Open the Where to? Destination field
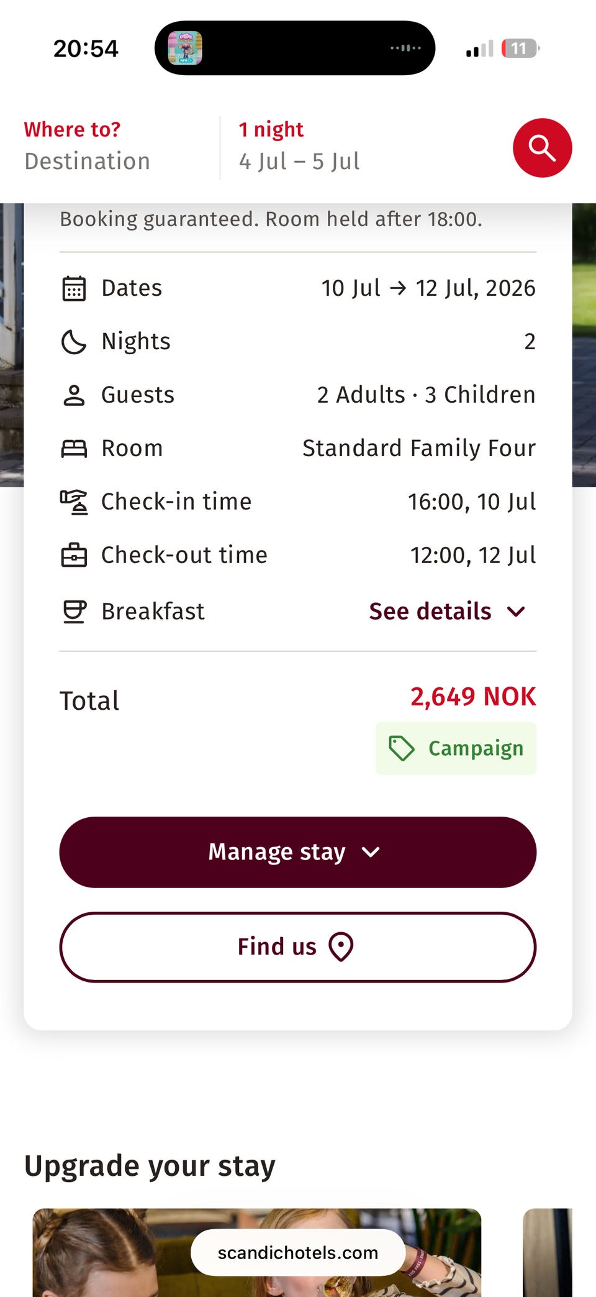The width and height of the screenshot is (596, 1297). (x=87, y=148)
